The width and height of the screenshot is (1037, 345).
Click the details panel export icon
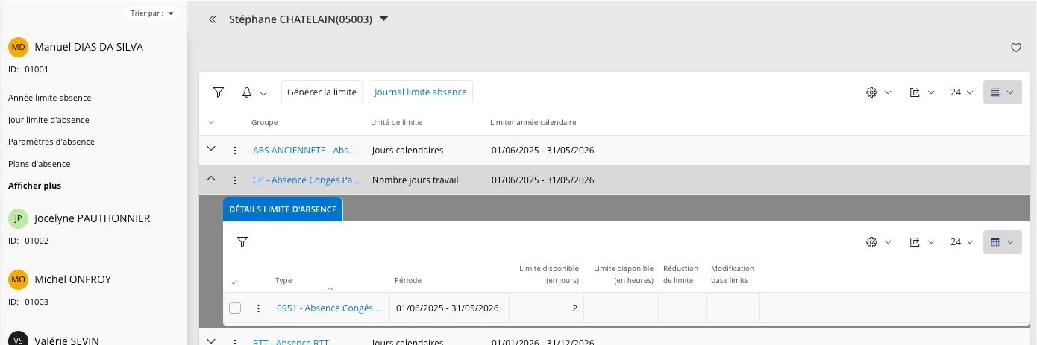[x=915, y=242]
